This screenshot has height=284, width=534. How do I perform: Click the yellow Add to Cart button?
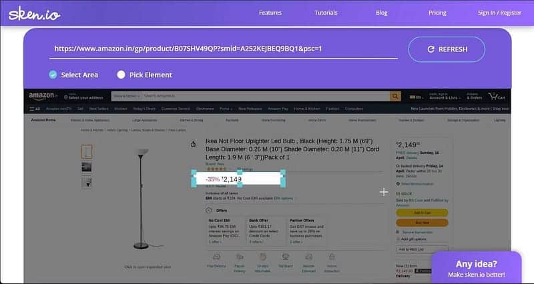[x=422, y=213]
